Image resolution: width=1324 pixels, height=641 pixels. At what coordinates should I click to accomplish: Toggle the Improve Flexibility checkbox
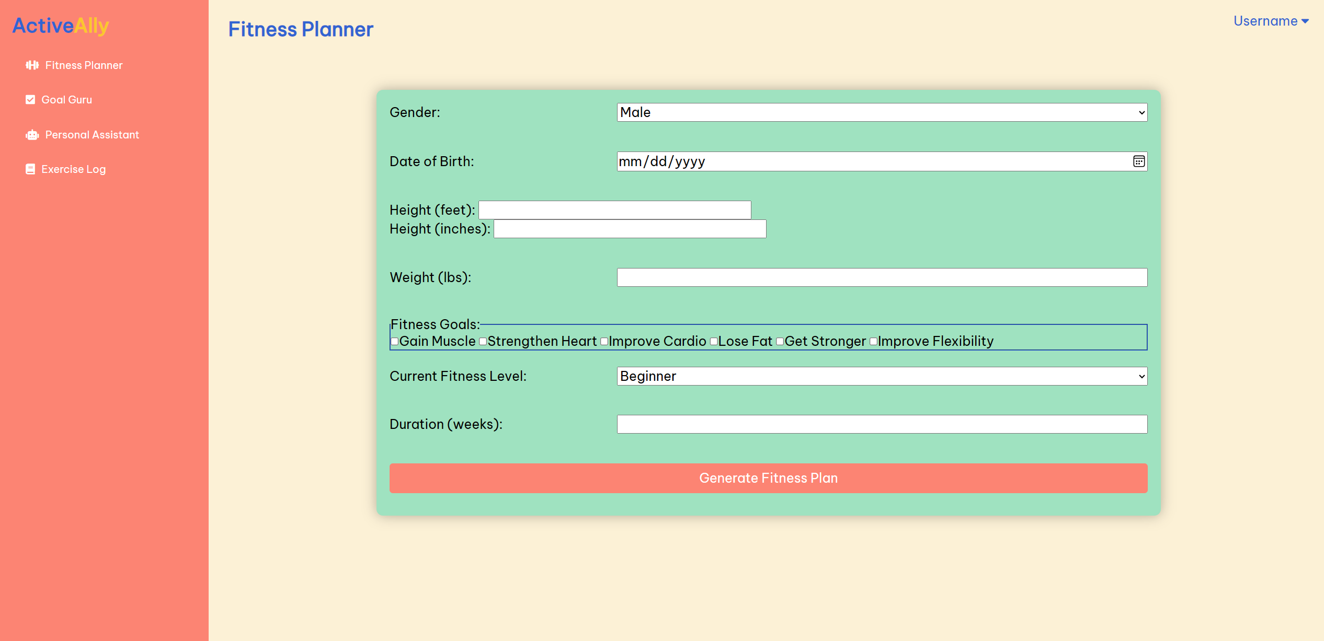pos(873,342)
